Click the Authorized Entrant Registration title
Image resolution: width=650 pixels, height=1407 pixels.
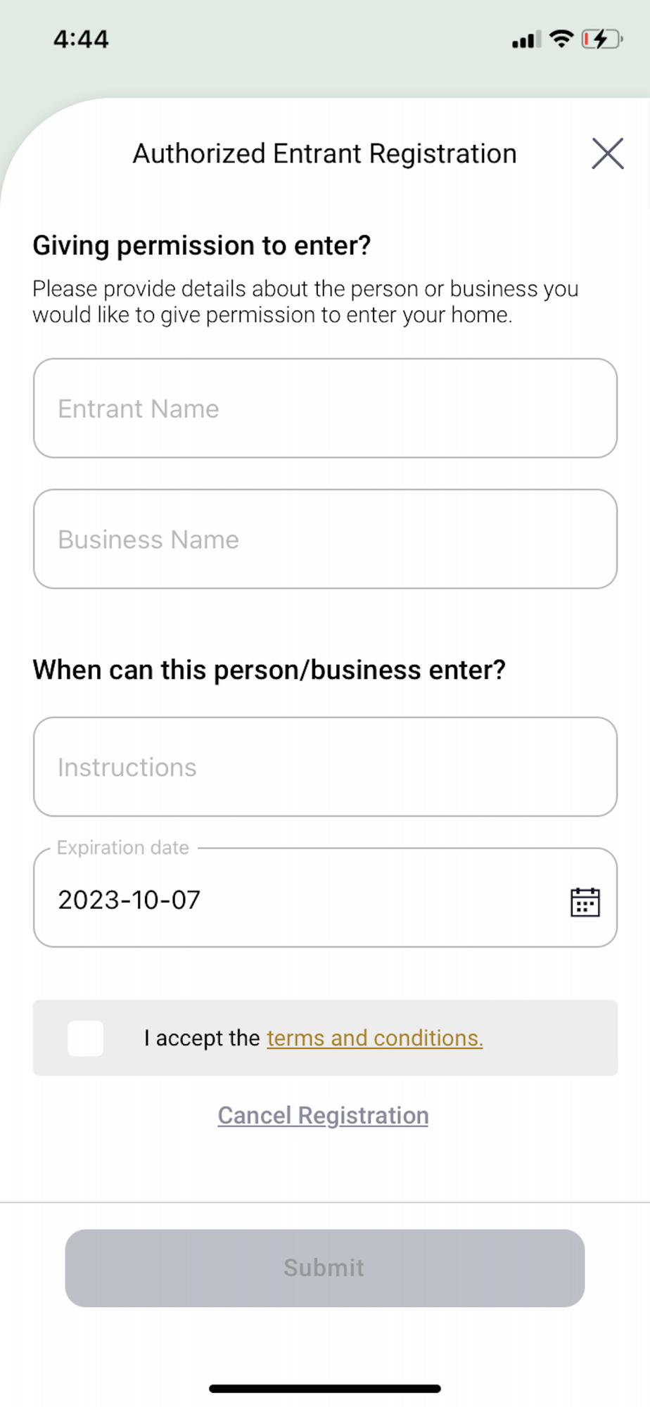325,153
